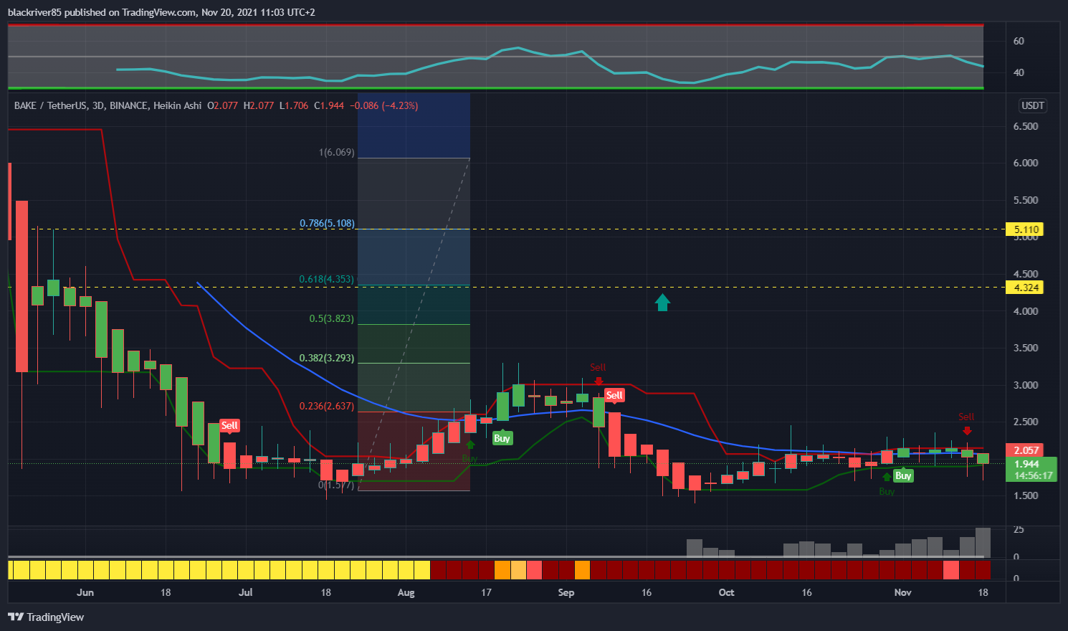Select the Fibonacci level label 0.618(4.353)
This screenshot has height=631, width=1068.
pyautogui.click(x=327, y=279)
